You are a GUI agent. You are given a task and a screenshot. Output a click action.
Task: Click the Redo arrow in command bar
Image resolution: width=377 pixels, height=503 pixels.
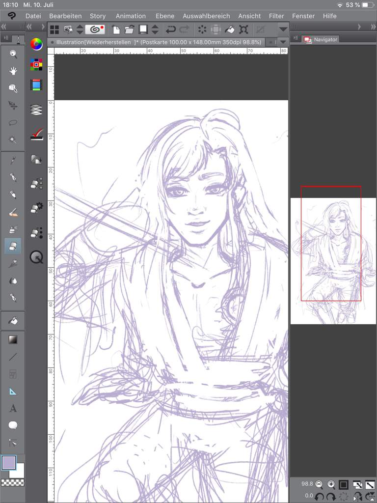(185, 30)
